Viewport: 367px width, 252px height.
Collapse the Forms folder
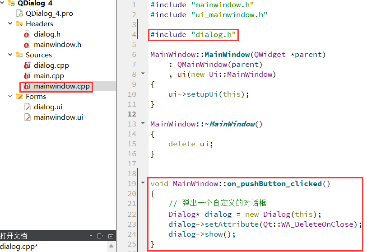coord(10,96)
